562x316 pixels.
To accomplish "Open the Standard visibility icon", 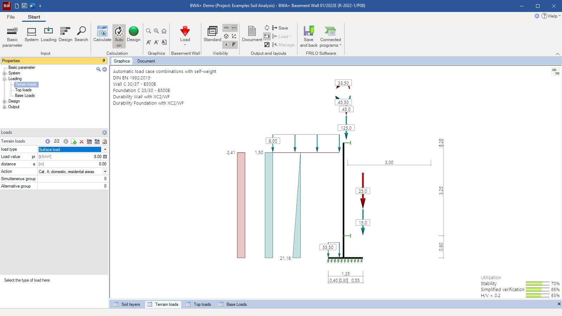I will coord(213,34).
